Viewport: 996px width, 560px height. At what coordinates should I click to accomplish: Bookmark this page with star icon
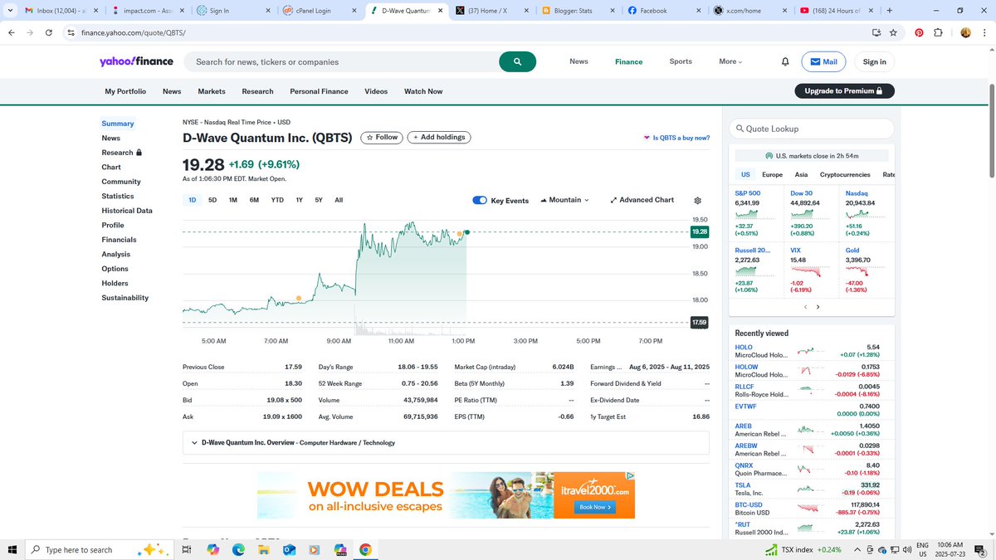pyautogui.click(x=893, y=32)
